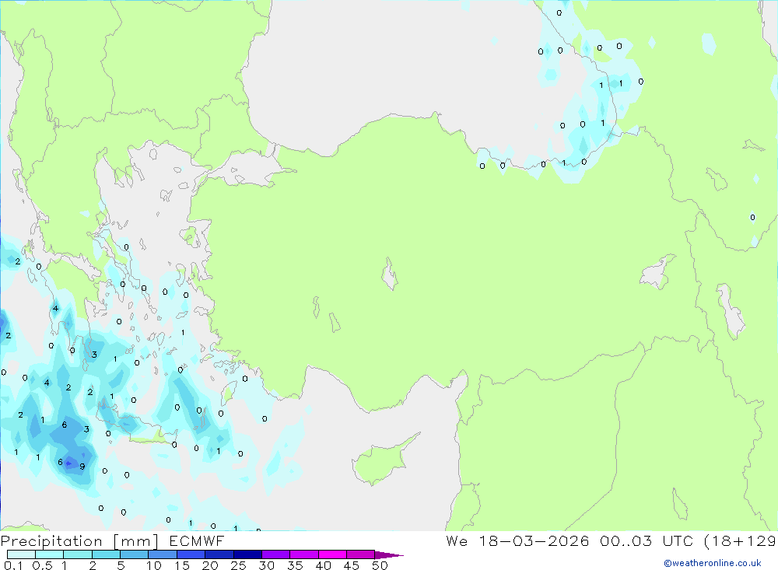Select the "ECMWF" model label
This screenshot has height=570, width=778.
(197, 540)
